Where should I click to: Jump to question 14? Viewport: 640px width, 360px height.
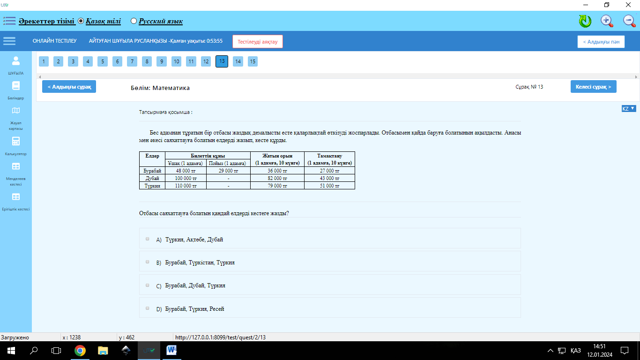(238, 61)
